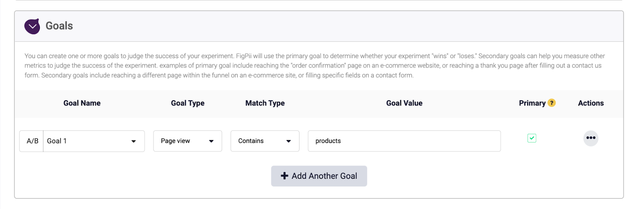The width and height of the screenshot is (638, 209).
Task: Click the Add Another Goal button
Action: (x=319, y=176)
